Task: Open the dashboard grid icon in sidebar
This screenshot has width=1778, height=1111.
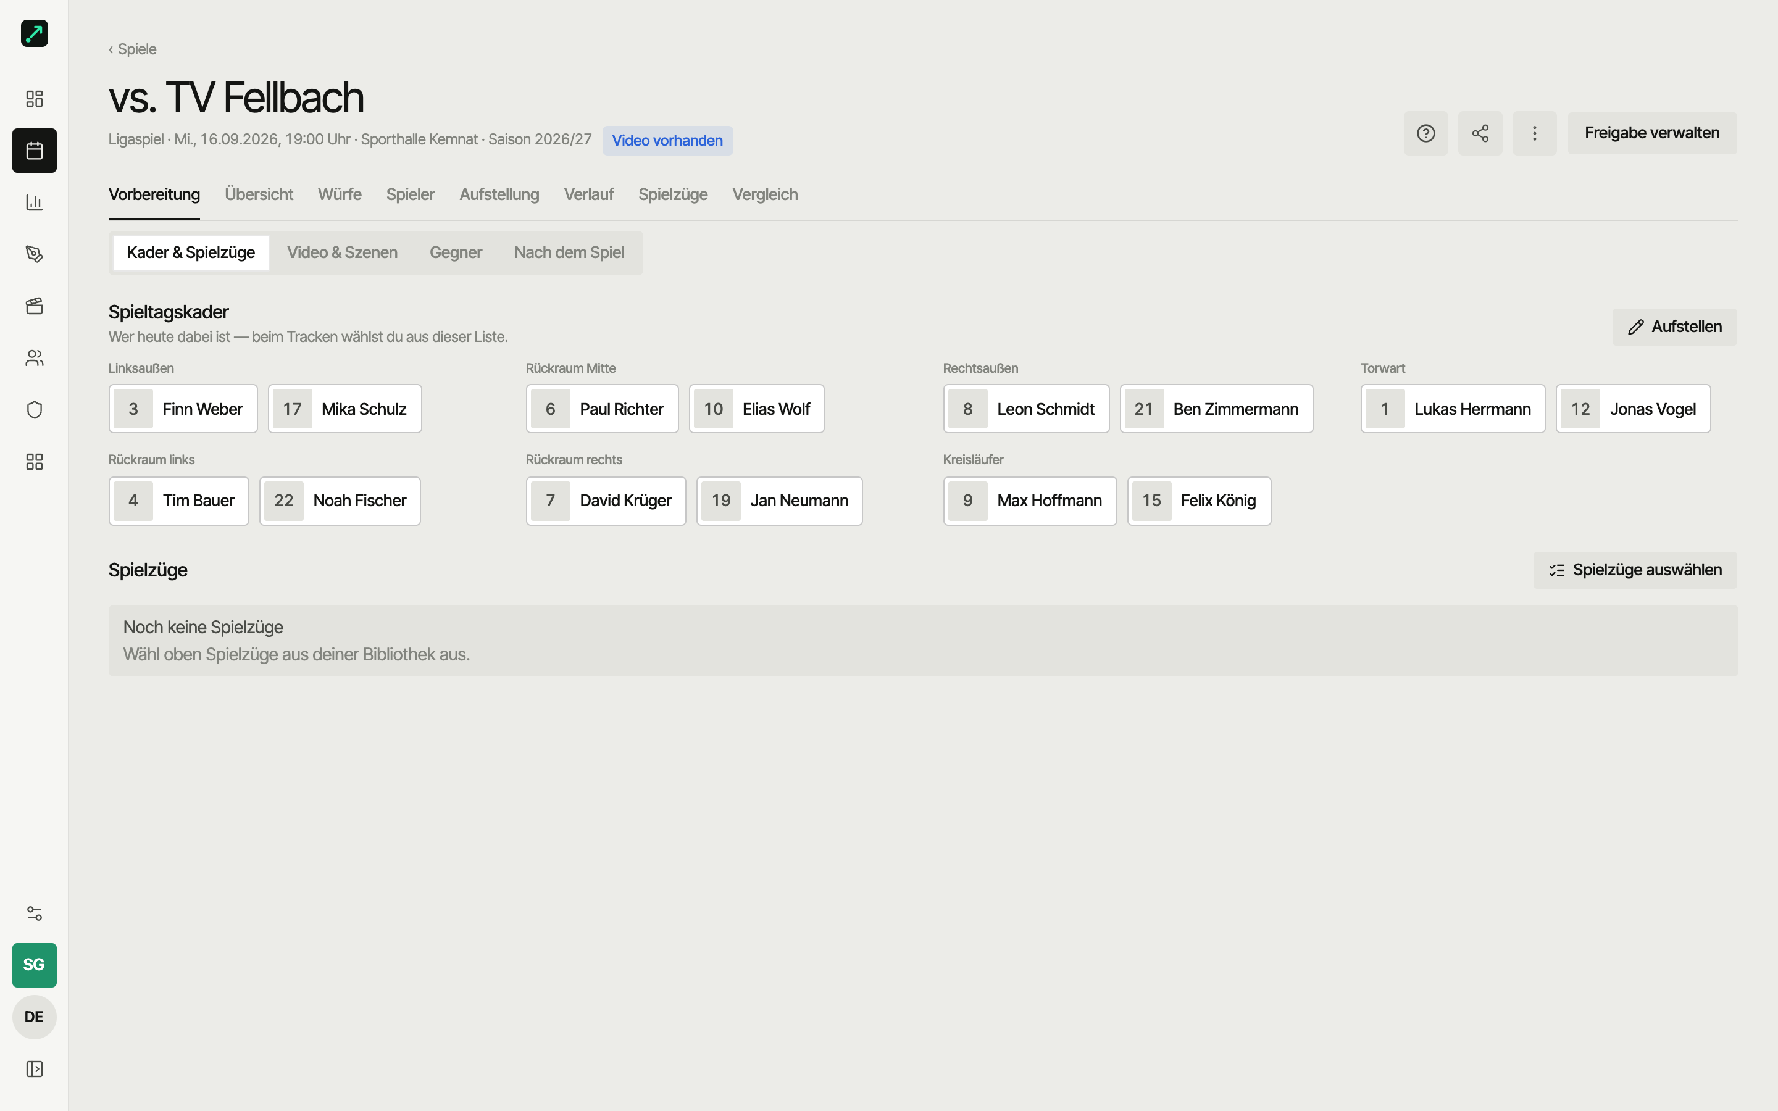Action: tap(34, 99)
